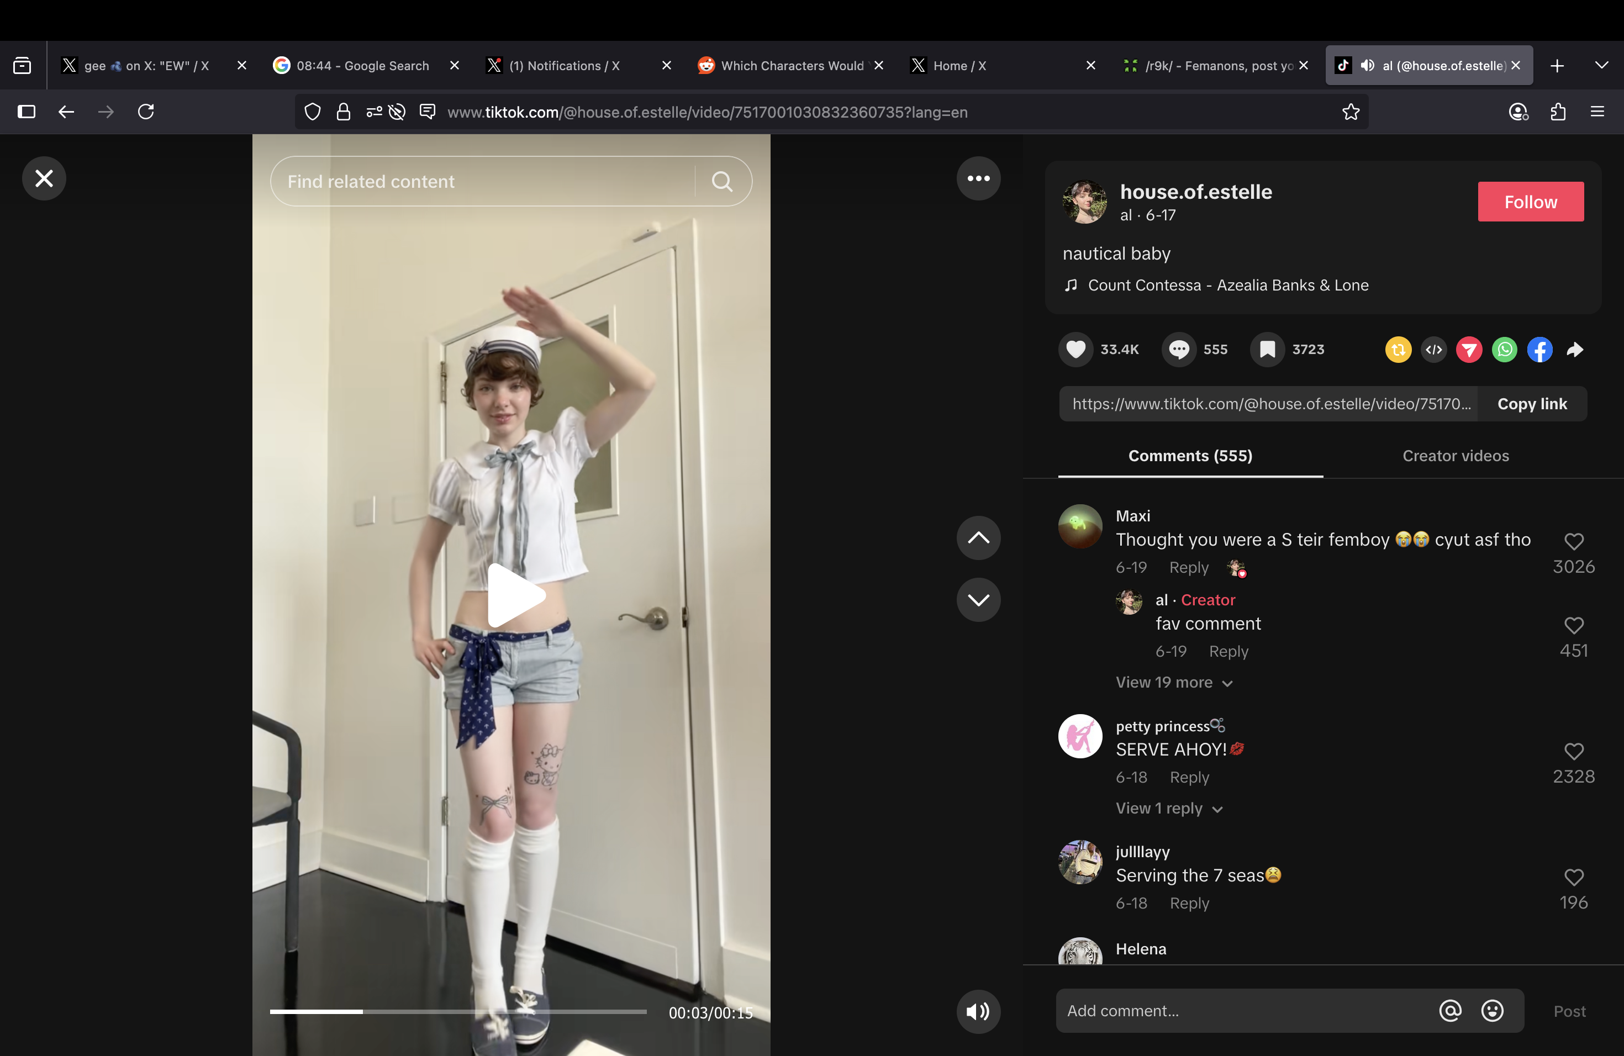Close the Home / X tab
1624x1056 pixels.
tap(1090, 66)
